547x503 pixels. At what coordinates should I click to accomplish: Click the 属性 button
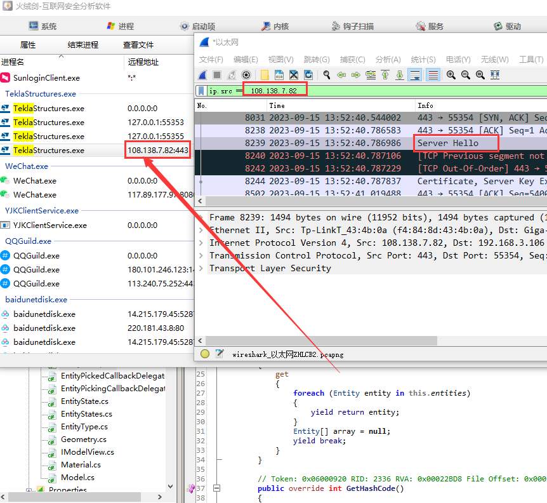(28, 44)
